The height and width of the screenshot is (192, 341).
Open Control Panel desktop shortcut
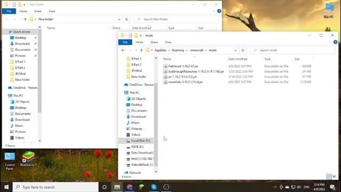coord(10,161)
